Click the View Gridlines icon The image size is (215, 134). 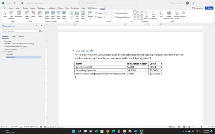(11, 15)
